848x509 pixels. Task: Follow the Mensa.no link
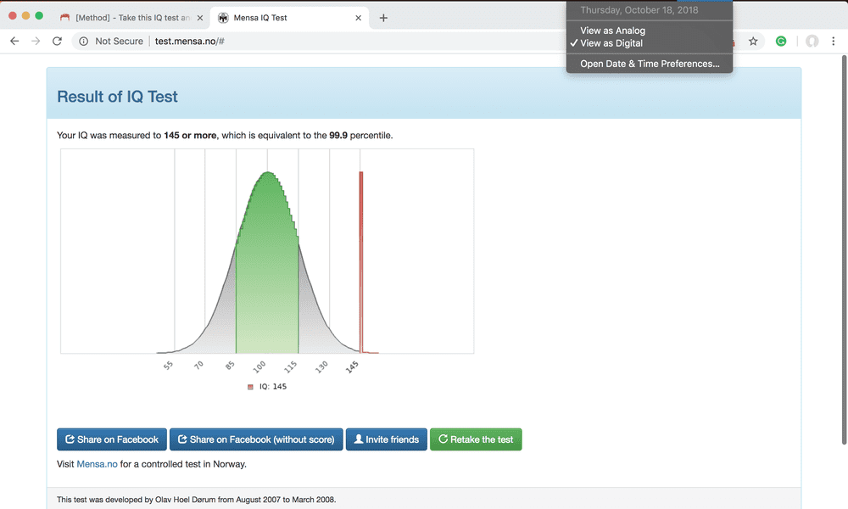coord(97,464)
